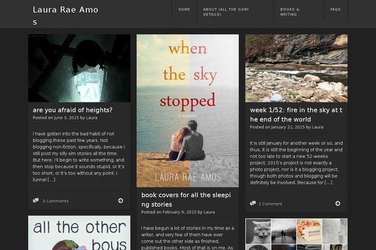Click the grey cat photo collage image
The image size is (376, 250).
296,234
